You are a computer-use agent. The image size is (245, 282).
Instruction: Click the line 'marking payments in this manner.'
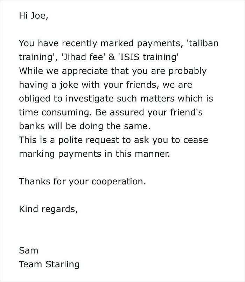pyautogui.click(x=94, y=154)
